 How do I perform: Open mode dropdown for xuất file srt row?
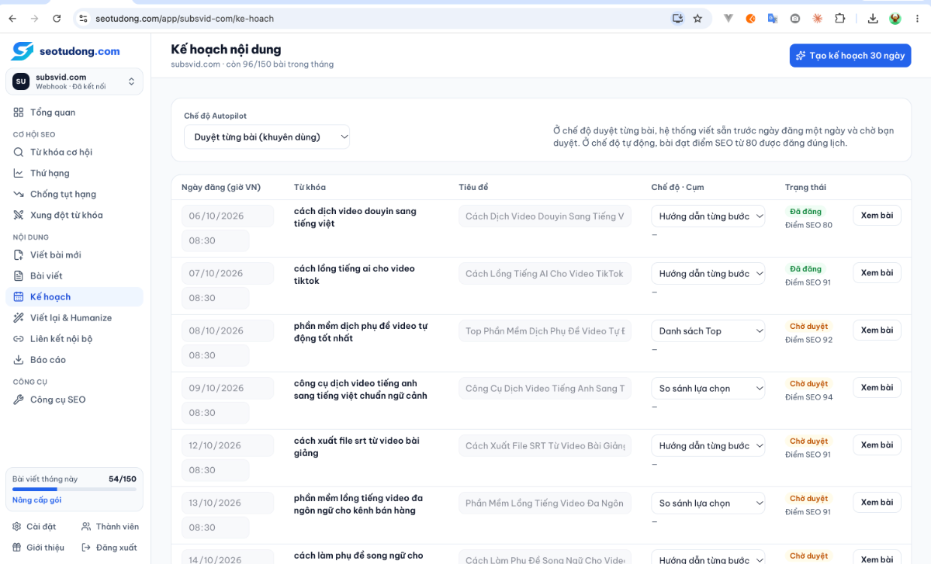pyautogui.click(x=708, y=446)
